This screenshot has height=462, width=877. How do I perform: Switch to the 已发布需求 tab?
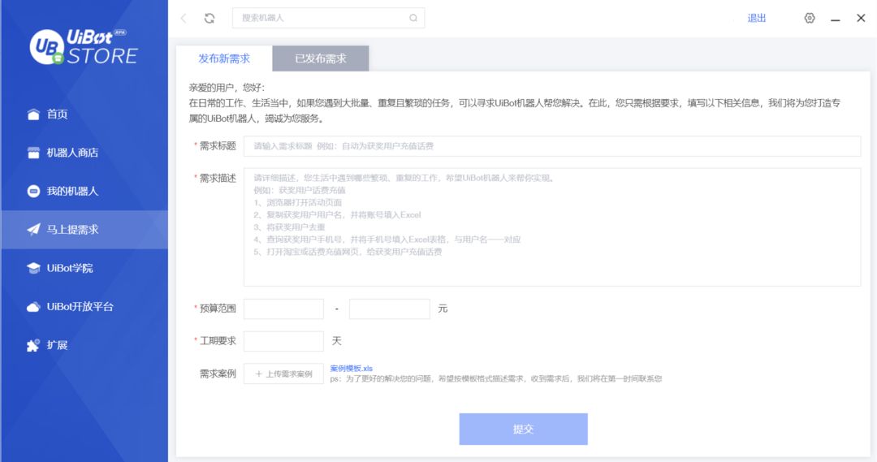coord(321,58)
